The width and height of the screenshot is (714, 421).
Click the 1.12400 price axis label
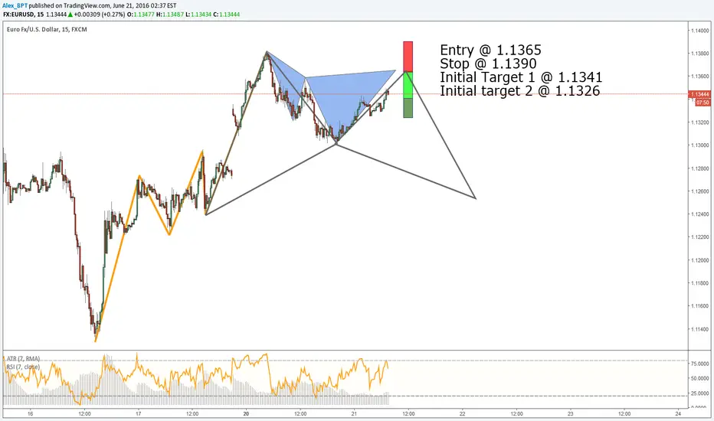699,214
